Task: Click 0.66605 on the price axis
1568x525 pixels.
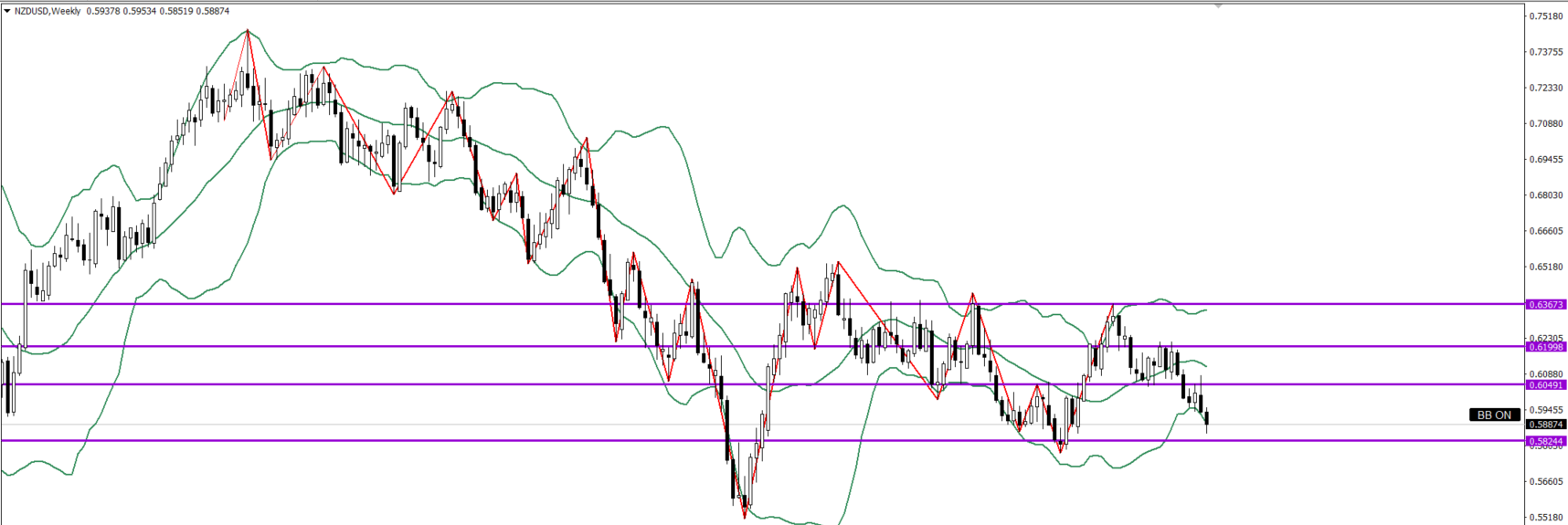Action: tap(1546, 231)
